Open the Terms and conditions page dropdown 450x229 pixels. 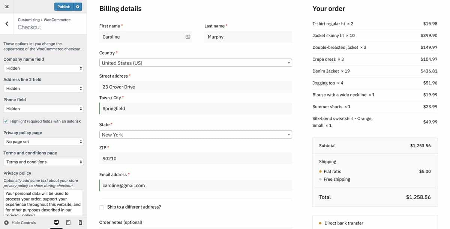tap(43, 162)
